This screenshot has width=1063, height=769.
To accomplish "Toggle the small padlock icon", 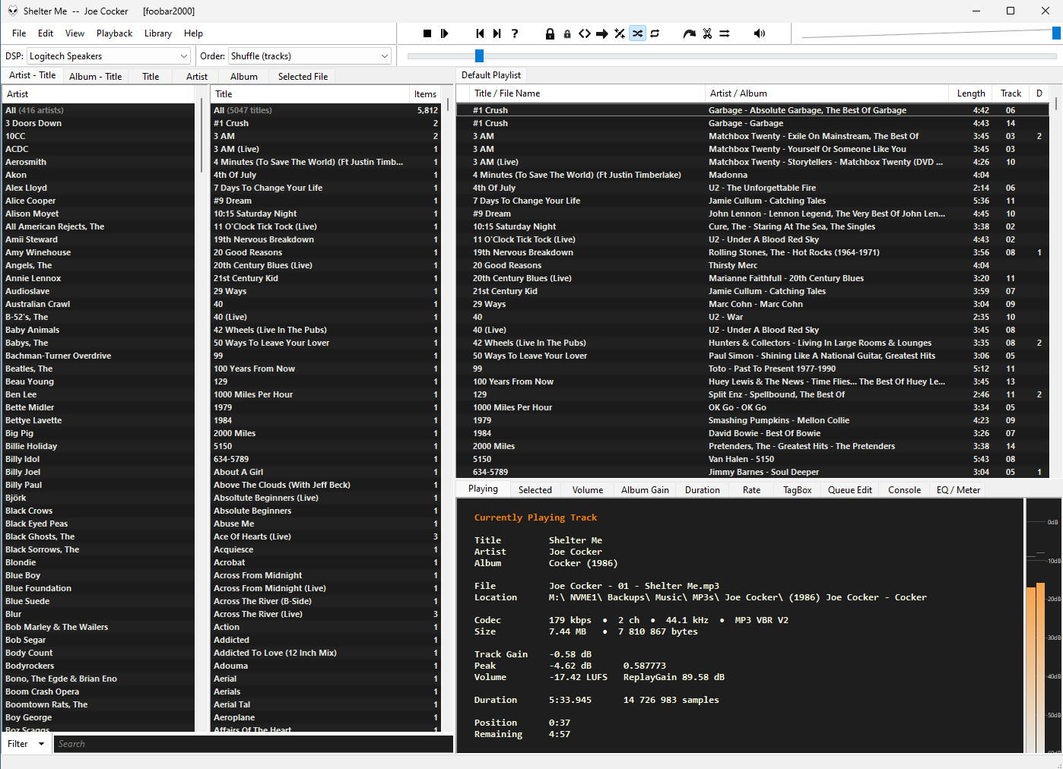I will tap(567, 33).
